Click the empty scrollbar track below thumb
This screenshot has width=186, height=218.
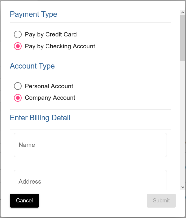click(x=183, y=123)
